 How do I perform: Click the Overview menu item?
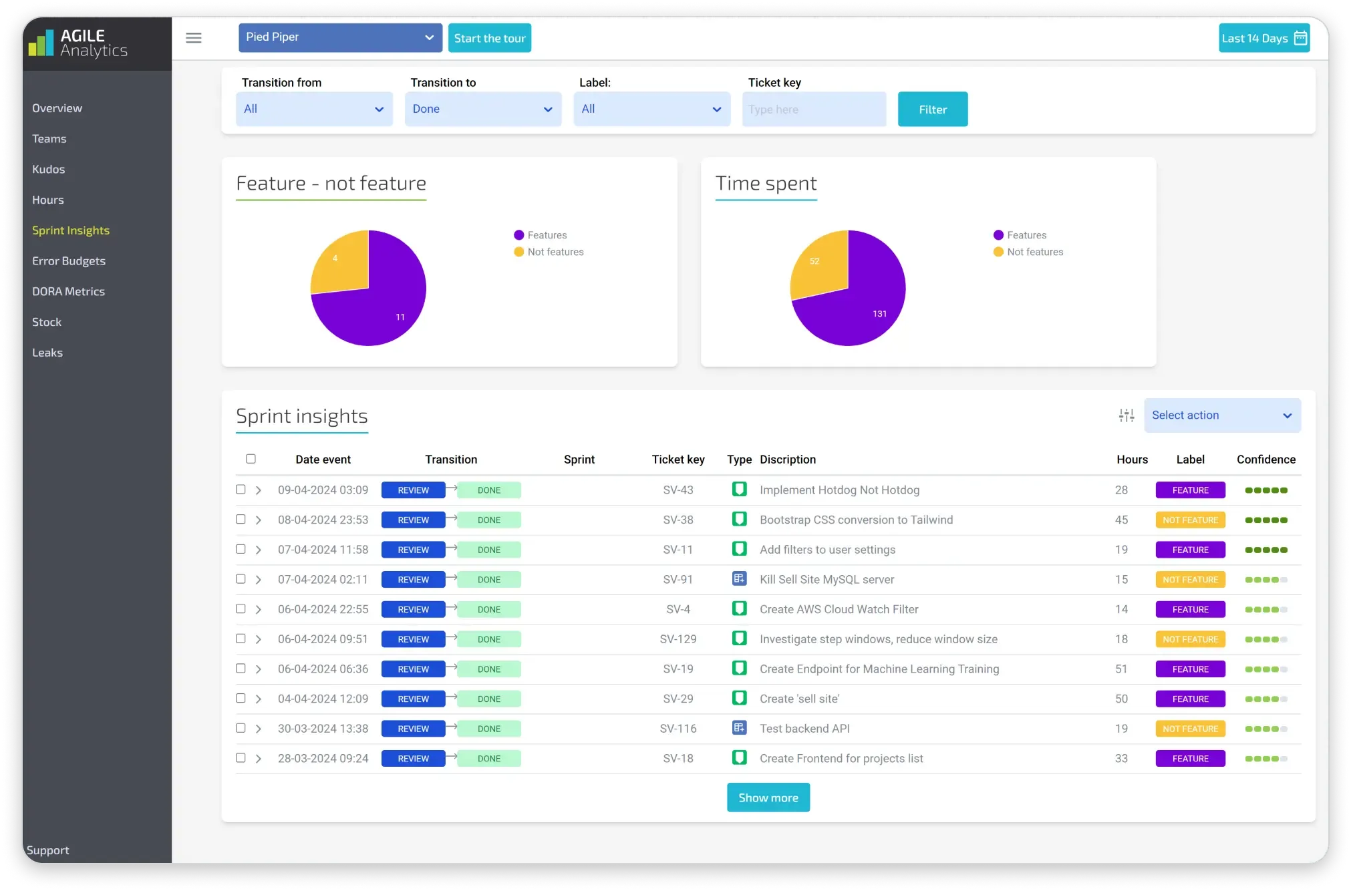pyautogui.click(x=55, y=108)
